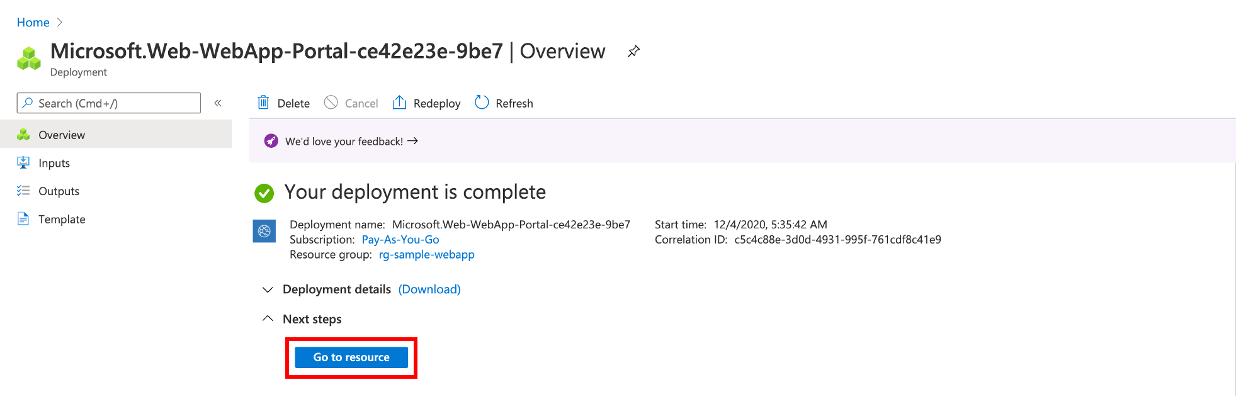Viewport: 1253px width, 414px height.
Task: Click the green success checkmark icon
Action: [264, 193]
